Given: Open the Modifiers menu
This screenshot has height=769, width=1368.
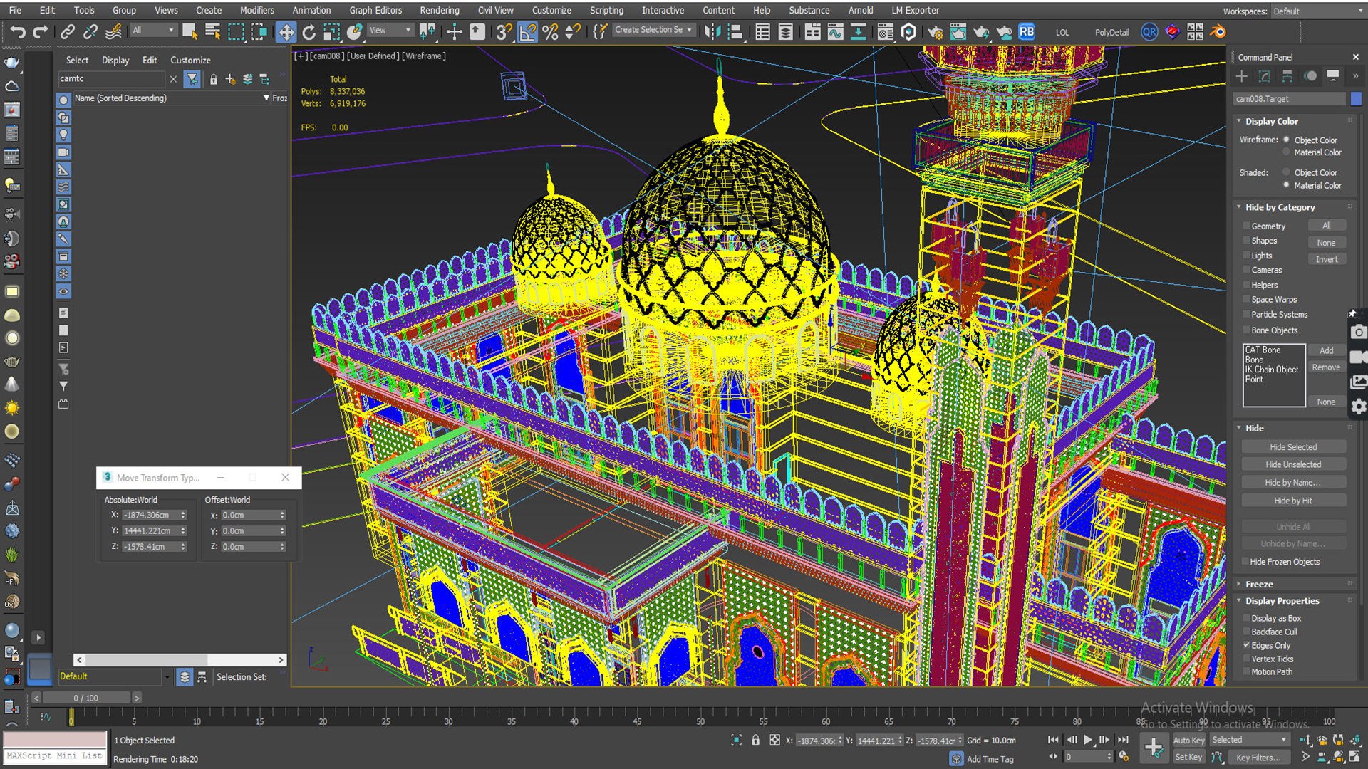Looking at the screenshot, I should point(256,10).
